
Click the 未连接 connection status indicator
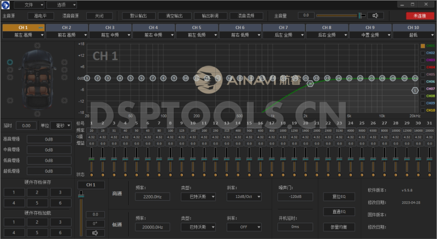click(416, 16)
